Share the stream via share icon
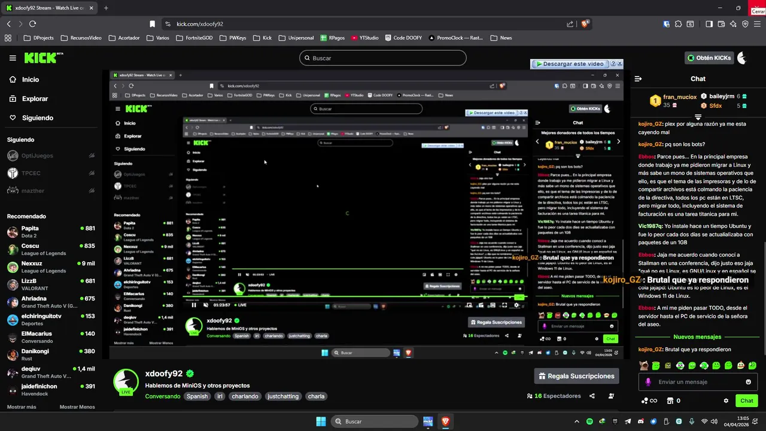This screenshot has height=431, width=766. coord(592,396)
